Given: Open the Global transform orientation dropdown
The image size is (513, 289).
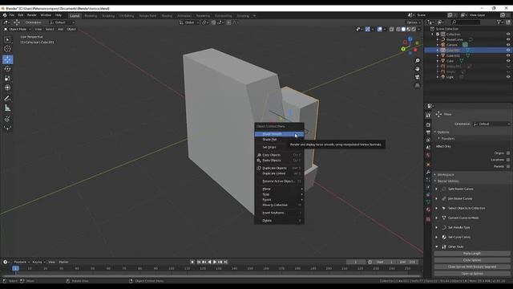Looking at the screenshot, I should pyautogui.click(x=189, y=22).
